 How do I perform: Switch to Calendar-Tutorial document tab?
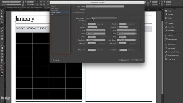25,8
